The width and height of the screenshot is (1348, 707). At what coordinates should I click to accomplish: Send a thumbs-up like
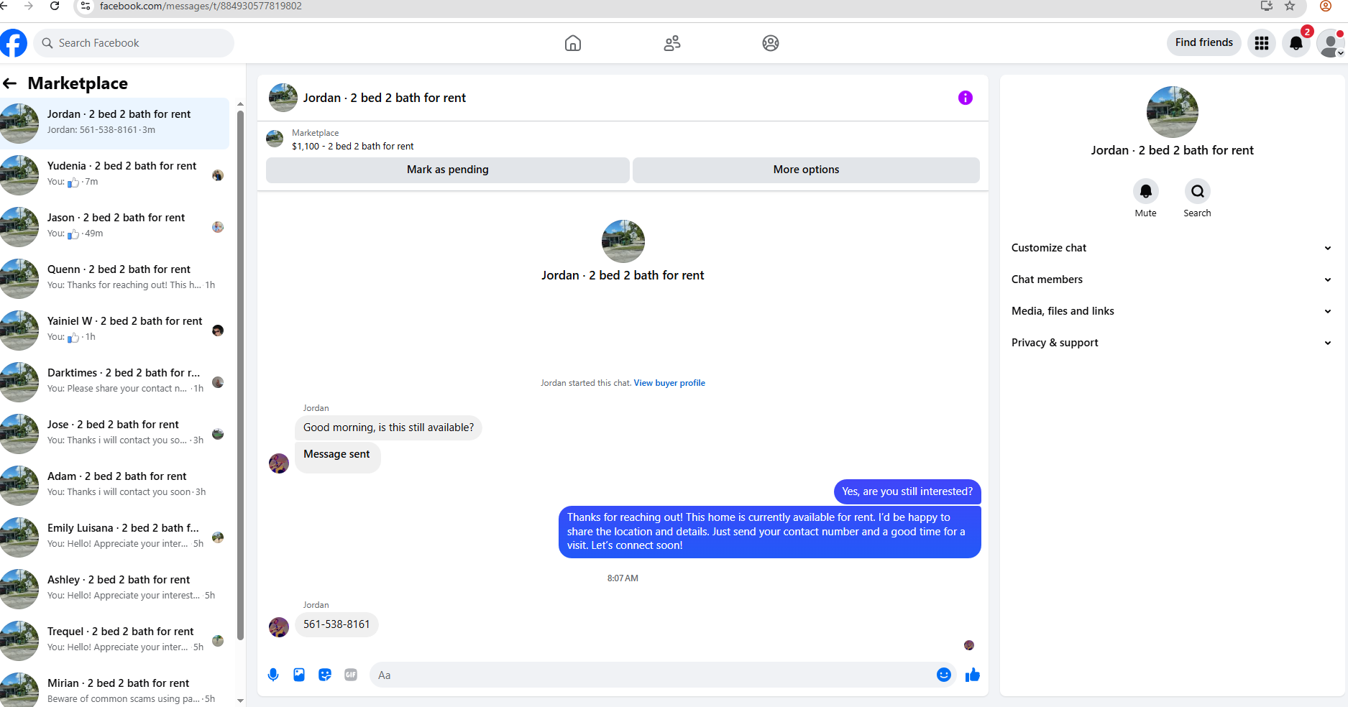[973, 675]
